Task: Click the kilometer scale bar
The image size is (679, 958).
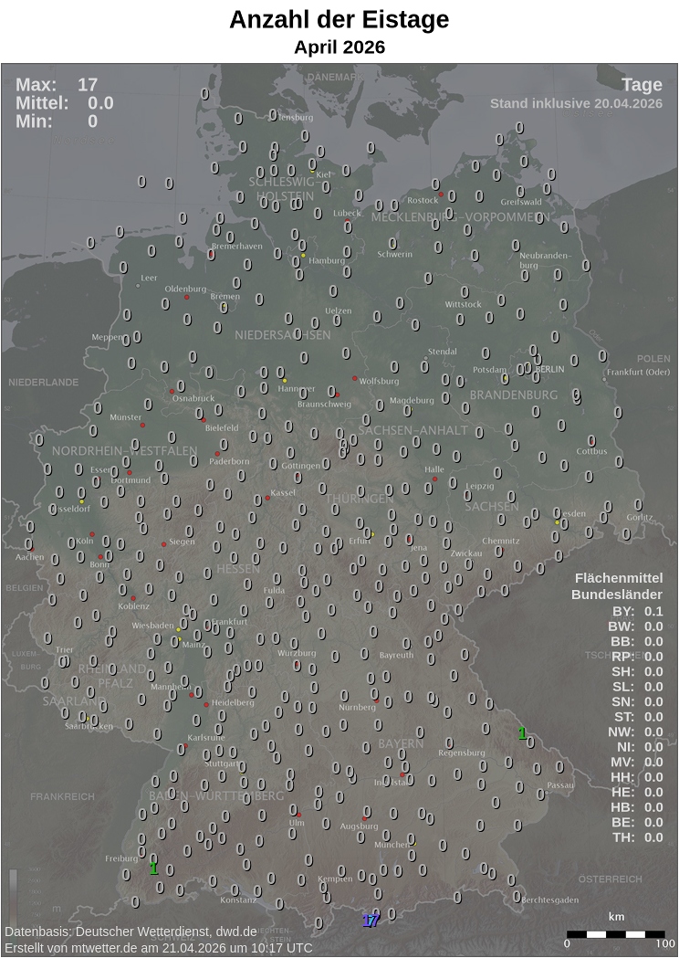Action: pyautogui.click(x=616, y=934)
